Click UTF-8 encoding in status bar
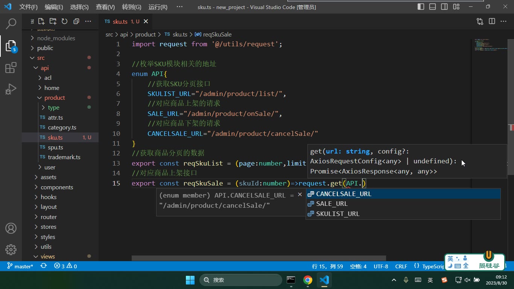Viewport: 514px width, 289px height. [381, 266]
